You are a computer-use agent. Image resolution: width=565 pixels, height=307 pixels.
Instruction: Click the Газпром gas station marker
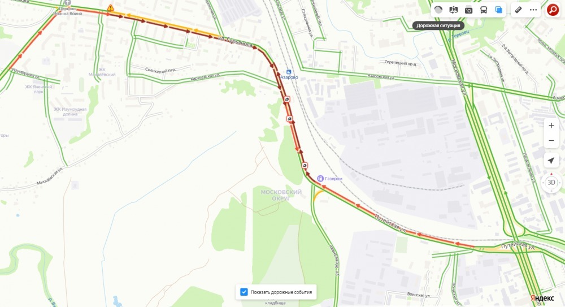click(320, 178)
